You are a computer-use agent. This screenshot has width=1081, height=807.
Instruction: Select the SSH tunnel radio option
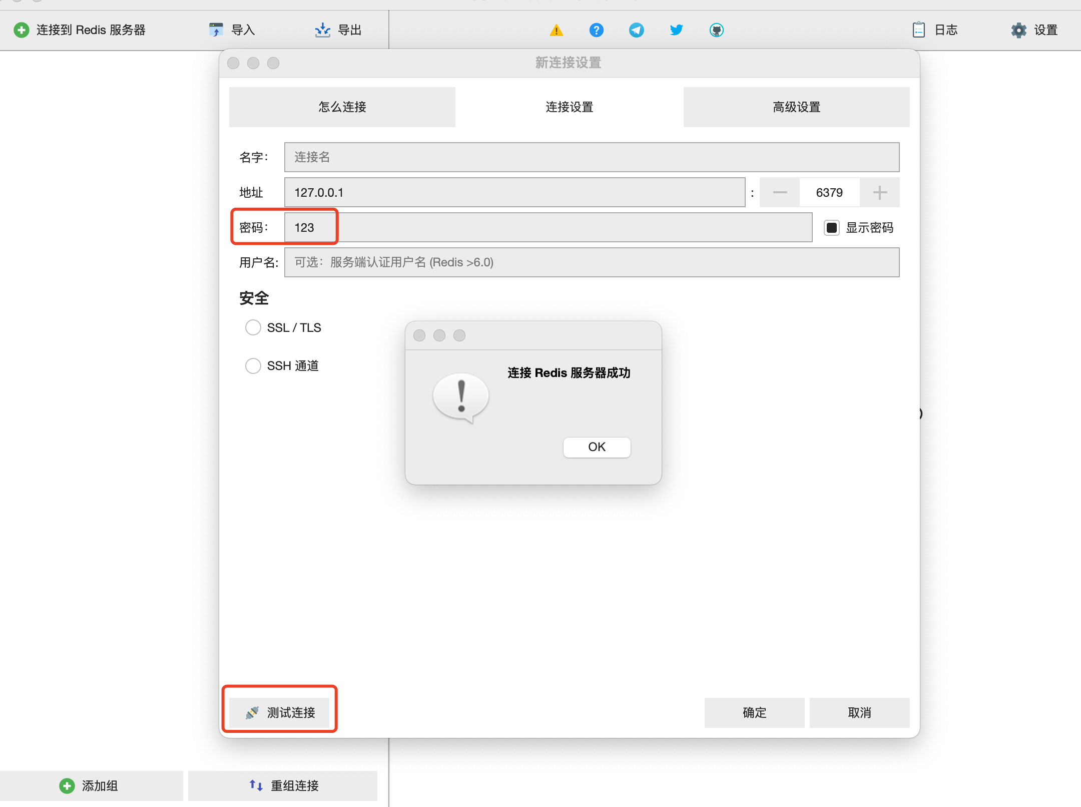(253, 365)
